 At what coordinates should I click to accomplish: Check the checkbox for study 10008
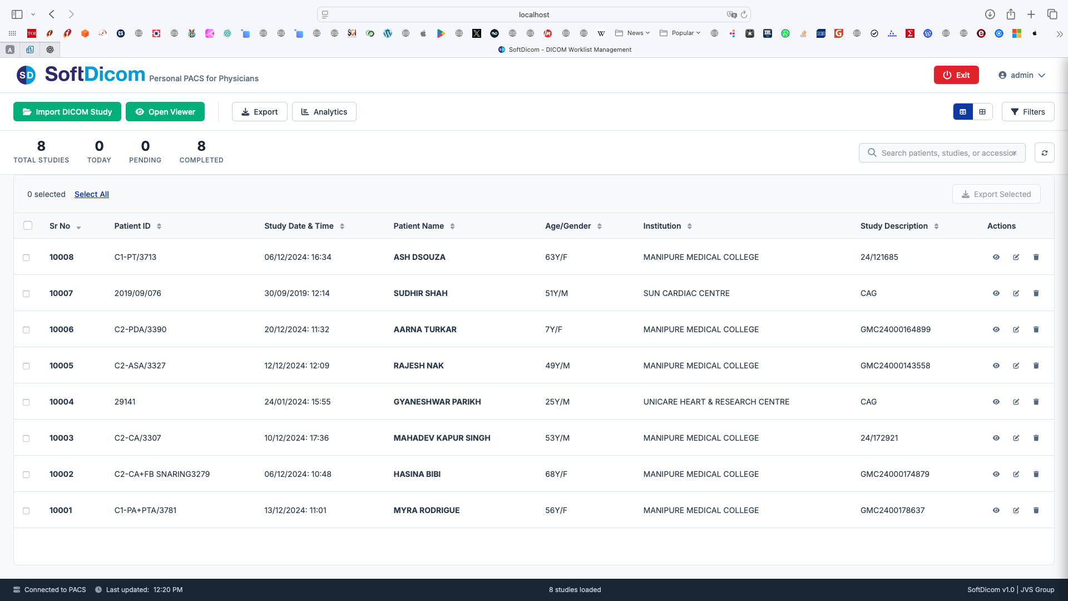pos(26,258)
